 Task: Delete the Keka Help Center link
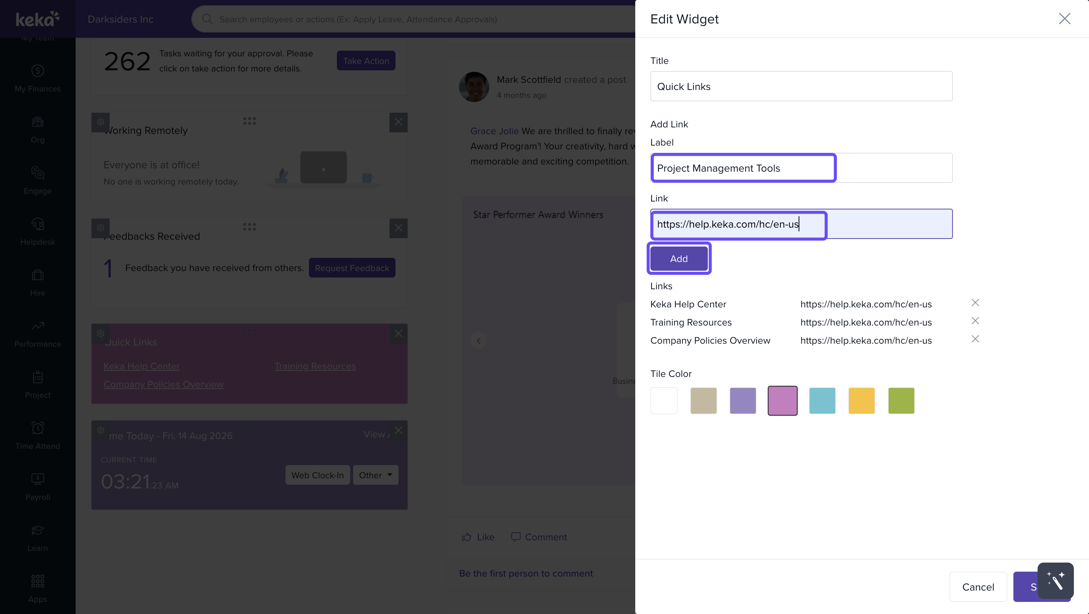coord(975,302)
